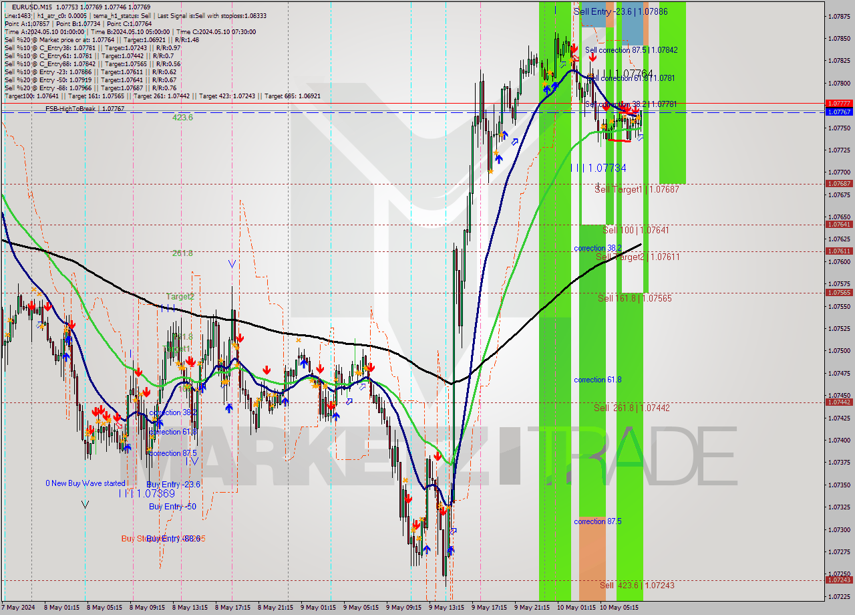Select 'Sell correction 87.5 | 1.07842' label
Viewport: 855px width, 615px height.
[631, 50]
